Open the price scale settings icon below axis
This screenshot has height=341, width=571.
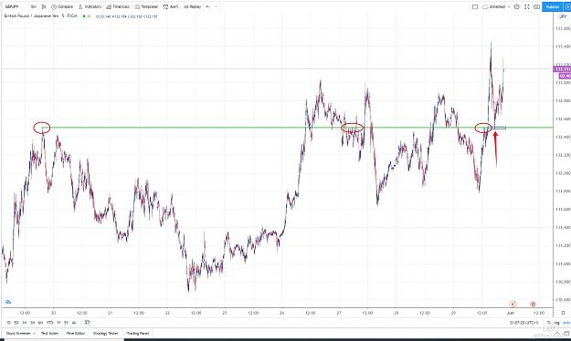click(563, 313)
